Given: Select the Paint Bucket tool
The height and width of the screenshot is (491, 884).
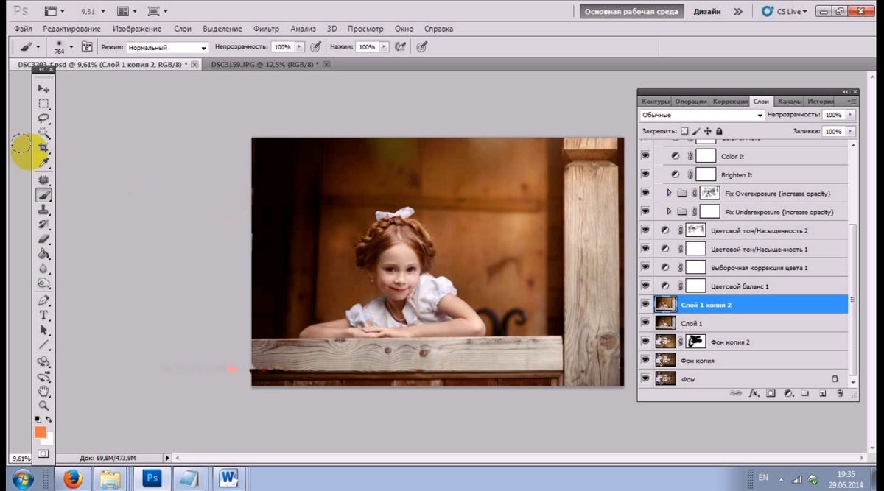Looking at the screenshot, I should (x=43, y=255).
